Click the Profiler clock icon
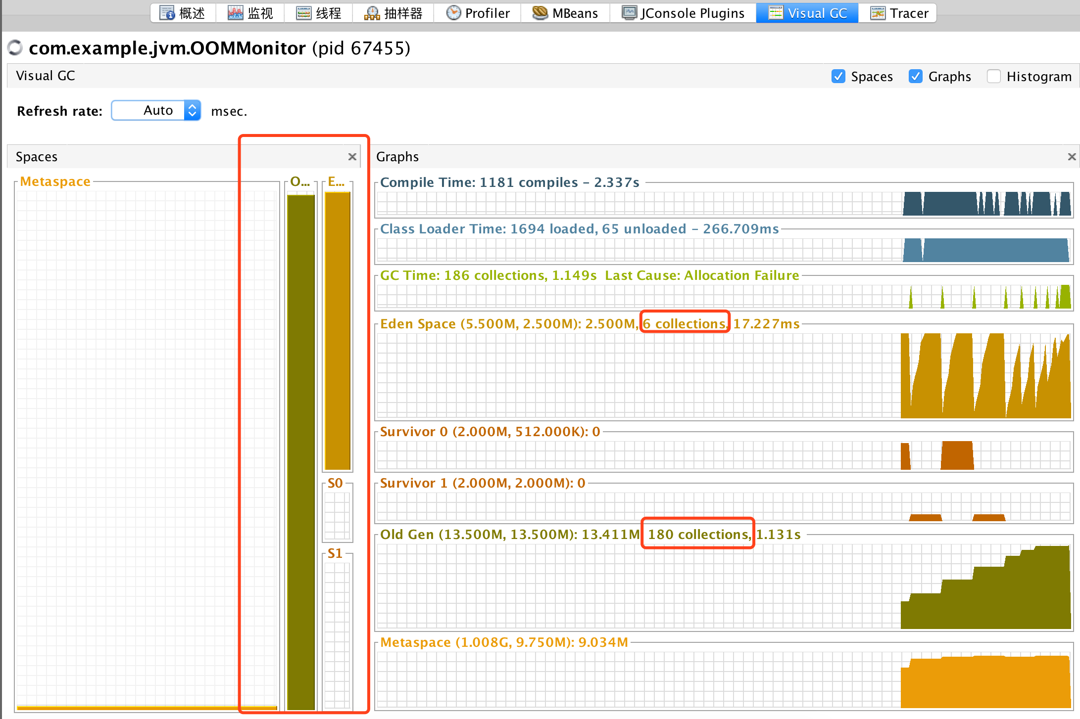This screenshot has height=719, width=1080. pyautogui.click(x=453, y=13)
